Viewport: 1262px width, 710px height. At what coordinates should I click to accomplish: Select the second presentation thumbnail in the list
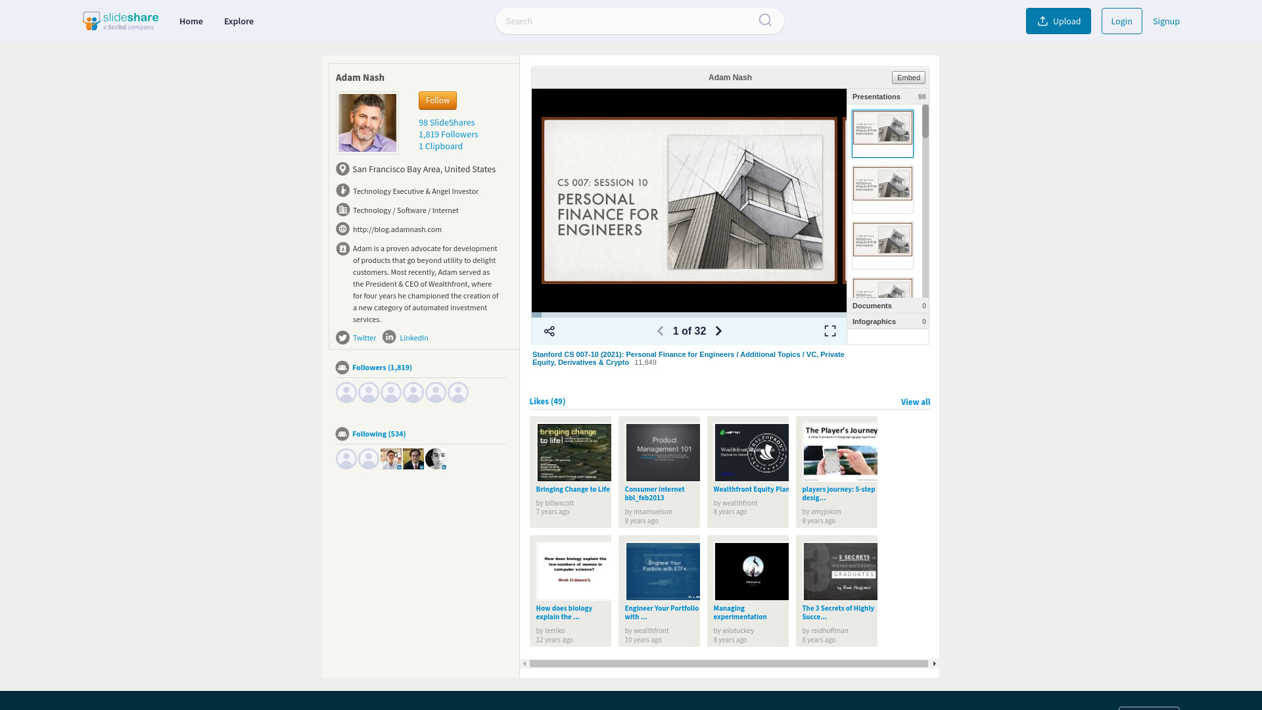tap(883, 189)
